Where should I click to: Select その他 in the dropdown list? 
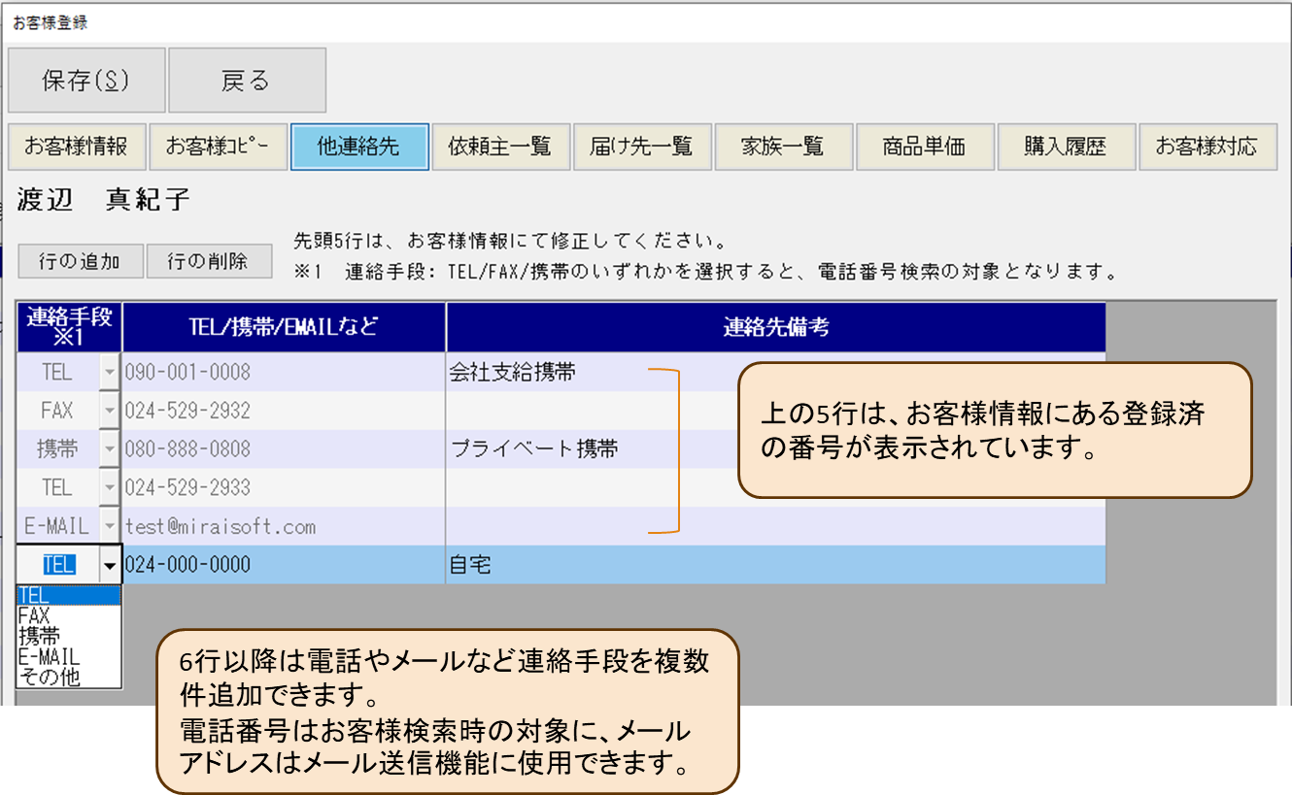pos(50,678)
